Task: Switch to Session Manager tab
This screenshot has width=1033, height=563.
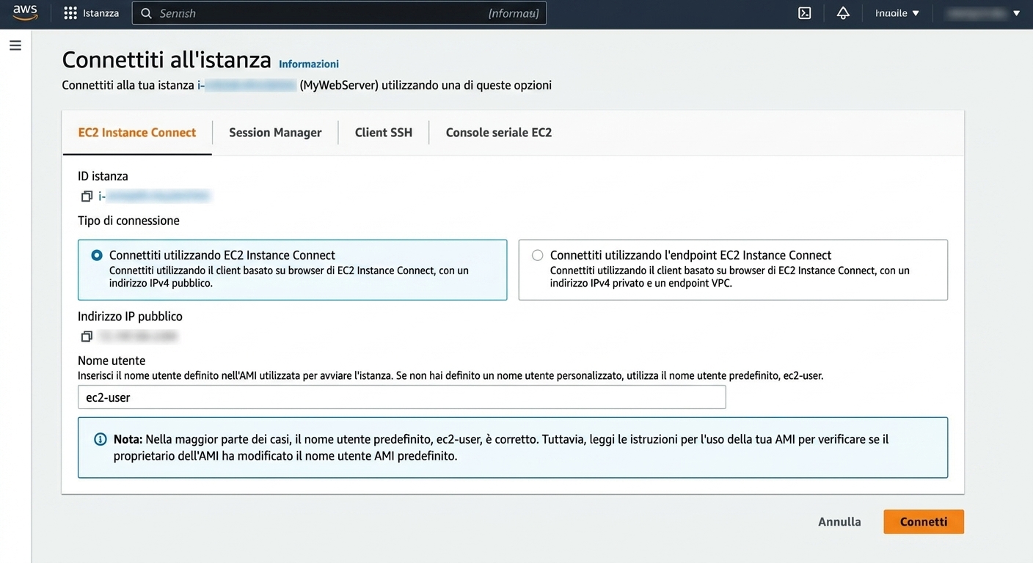Action: [275, 133]
